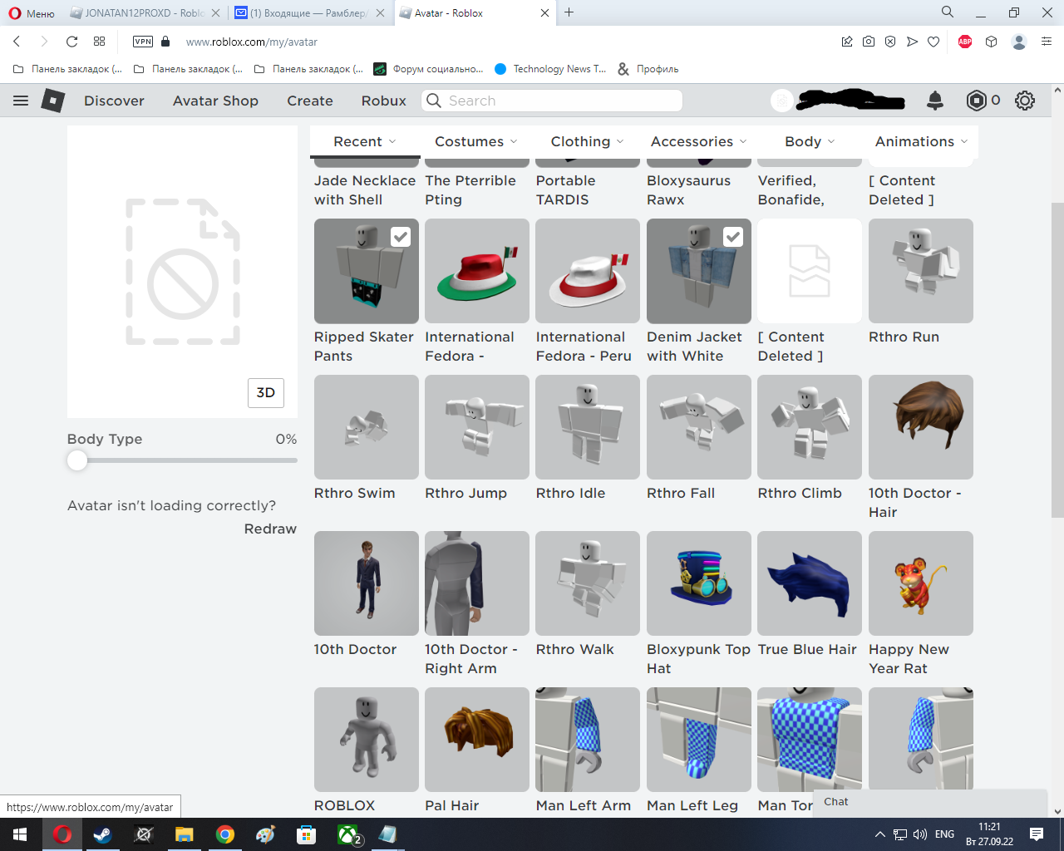Open the Opera Меню menu
The width and height of the screenshot is (1064, 851).
point(32,13)
